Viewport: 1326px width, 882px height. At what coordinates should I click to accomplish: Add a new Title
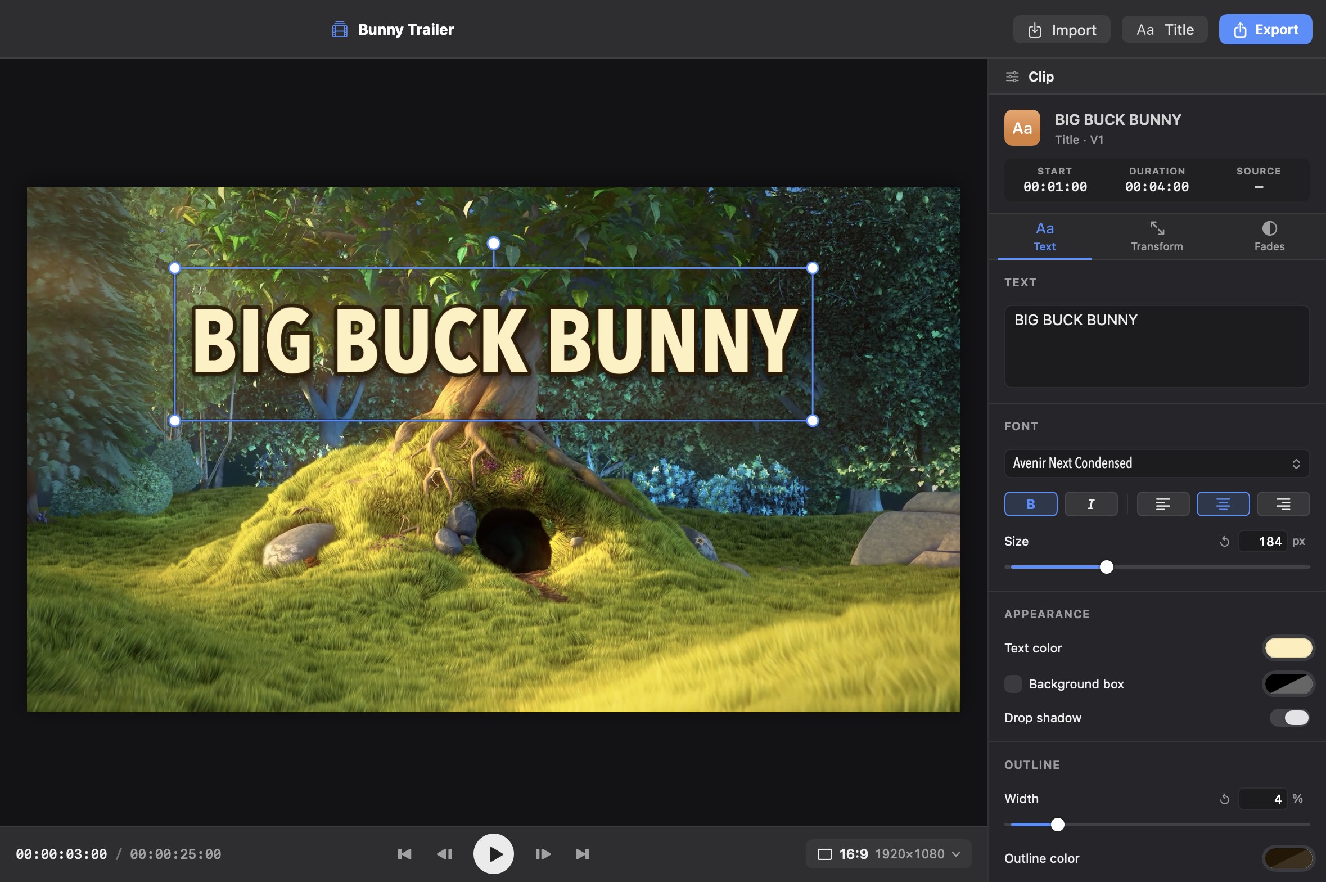point(1165,30)
